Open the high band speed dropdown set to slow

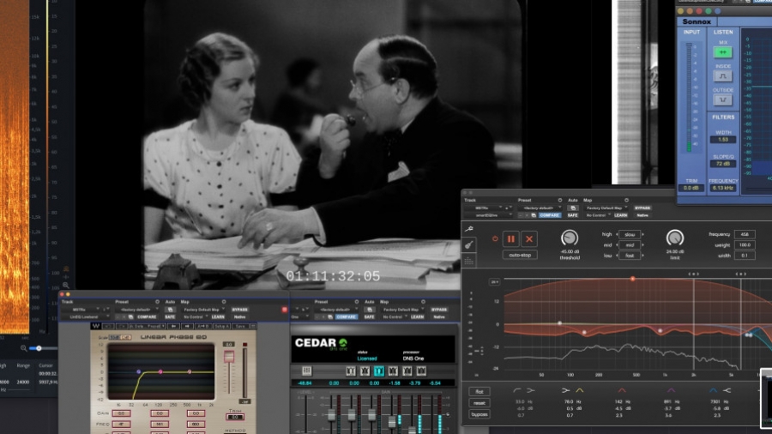(x=630, y=233)
